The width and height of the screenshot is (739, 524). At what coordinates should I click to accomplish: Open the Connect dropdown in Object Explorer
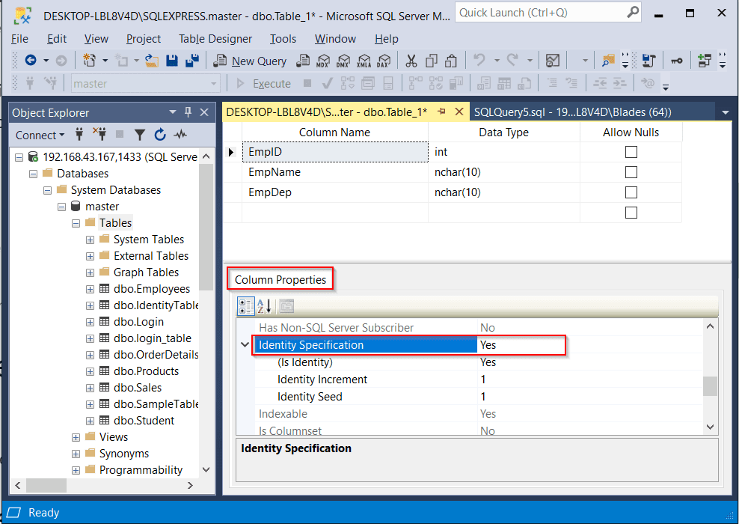click(39, 135)
